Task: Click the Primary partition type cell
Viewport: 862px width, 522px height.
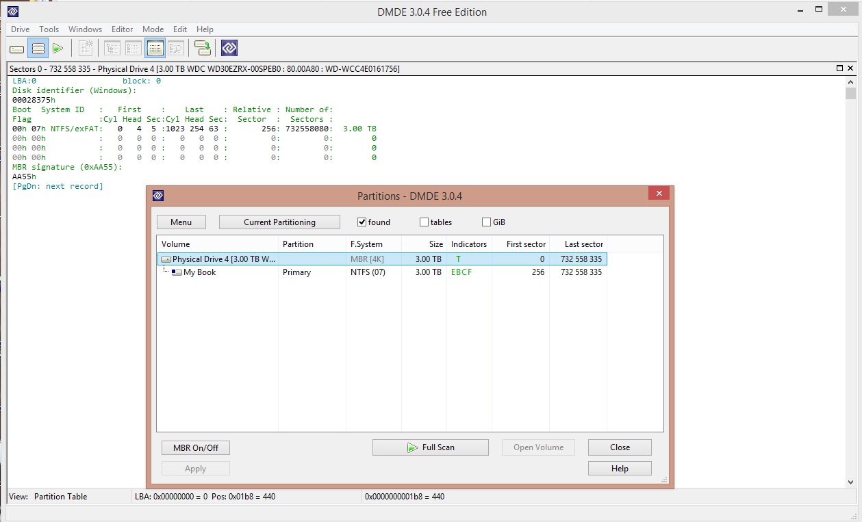Action: 296,272
